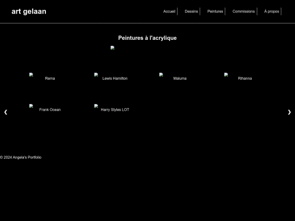
Task: Click the 2024 Angela's Portfolio footer text
Action: (x=21, y=158)
